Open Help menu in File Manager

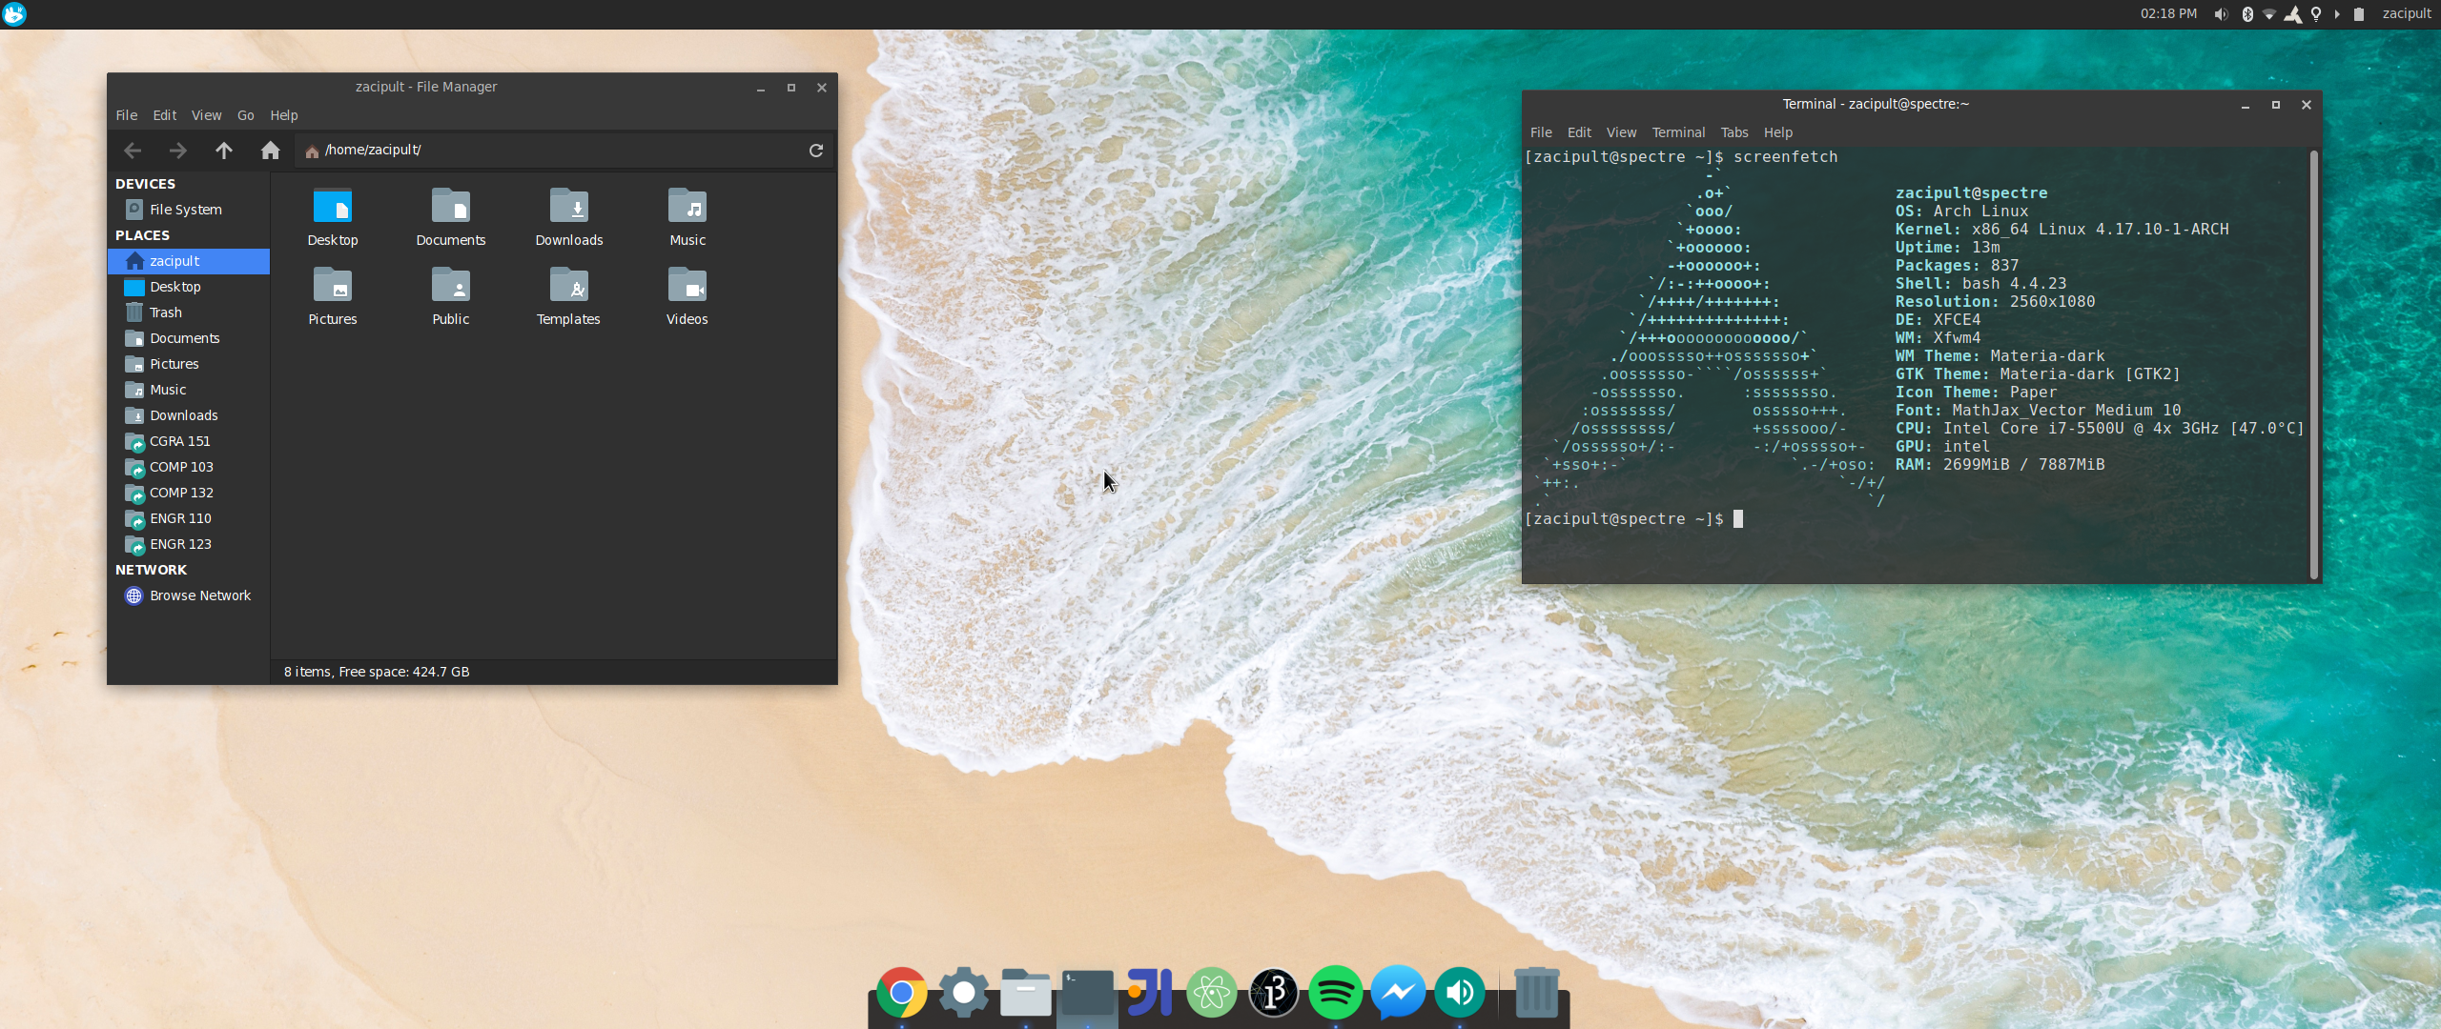click(284, 115)
